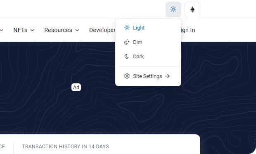The height and width of the screenshot is (154, 256).
Task: Click the NFTs navigation label
Action: pos(20,30)
